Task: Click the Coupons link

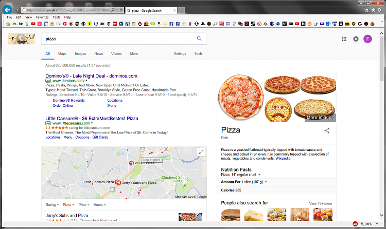Action: pos(82,137)
